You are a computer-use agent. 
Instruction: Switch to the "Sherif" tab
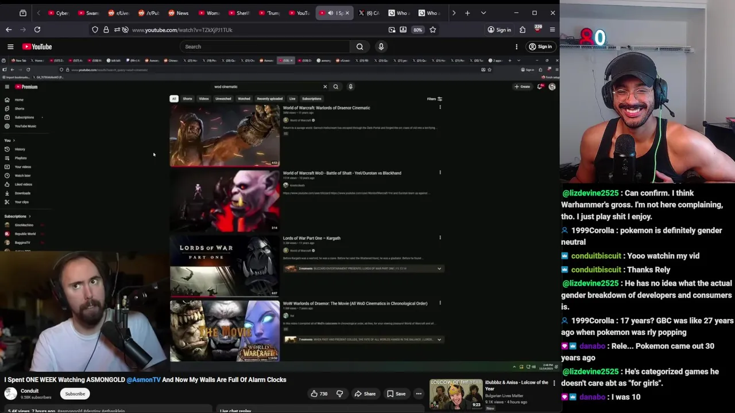point(238,13)
